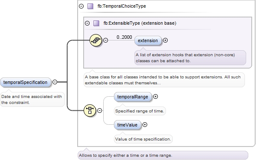Click the choice compositor icon
The height and width of the screenshot is (161, 256).
click(90, 110)
